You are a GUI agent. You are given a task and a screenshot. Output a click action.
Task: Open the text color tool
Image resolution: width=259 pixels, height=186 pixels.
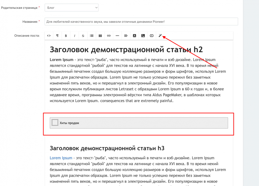click(x=134, y=36)
